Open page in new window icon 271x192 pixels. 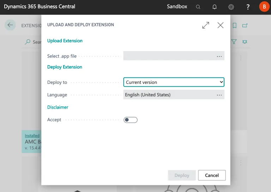point(245,25)
